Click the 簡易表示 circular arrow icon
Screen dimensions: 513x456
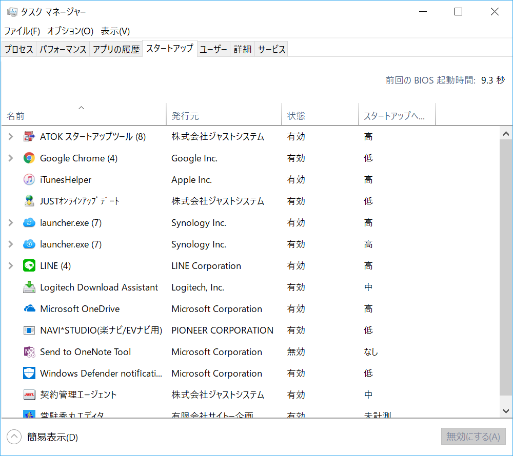coord(14,437)
